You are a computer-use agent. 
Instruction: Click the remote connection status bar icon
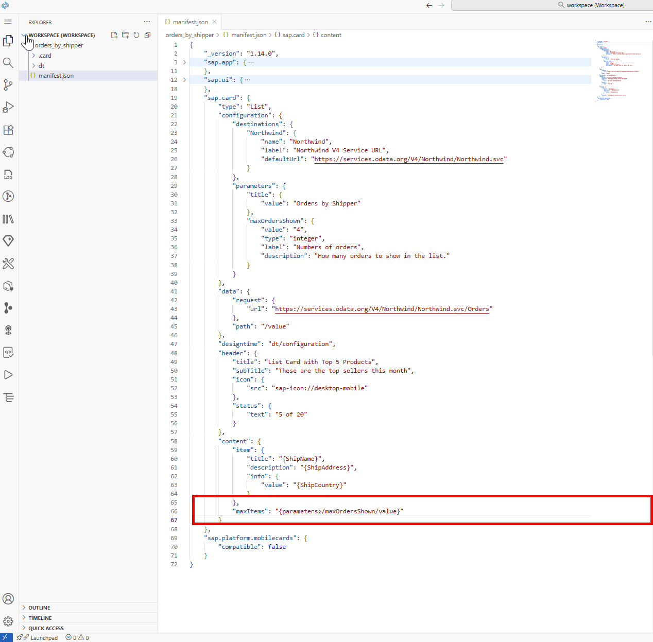[x=6, y=637]
